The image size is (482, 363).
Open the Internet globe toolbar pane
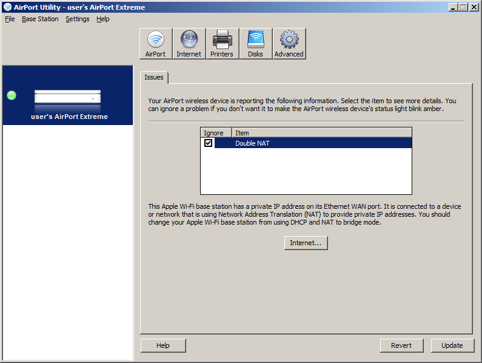click(189, 44)
